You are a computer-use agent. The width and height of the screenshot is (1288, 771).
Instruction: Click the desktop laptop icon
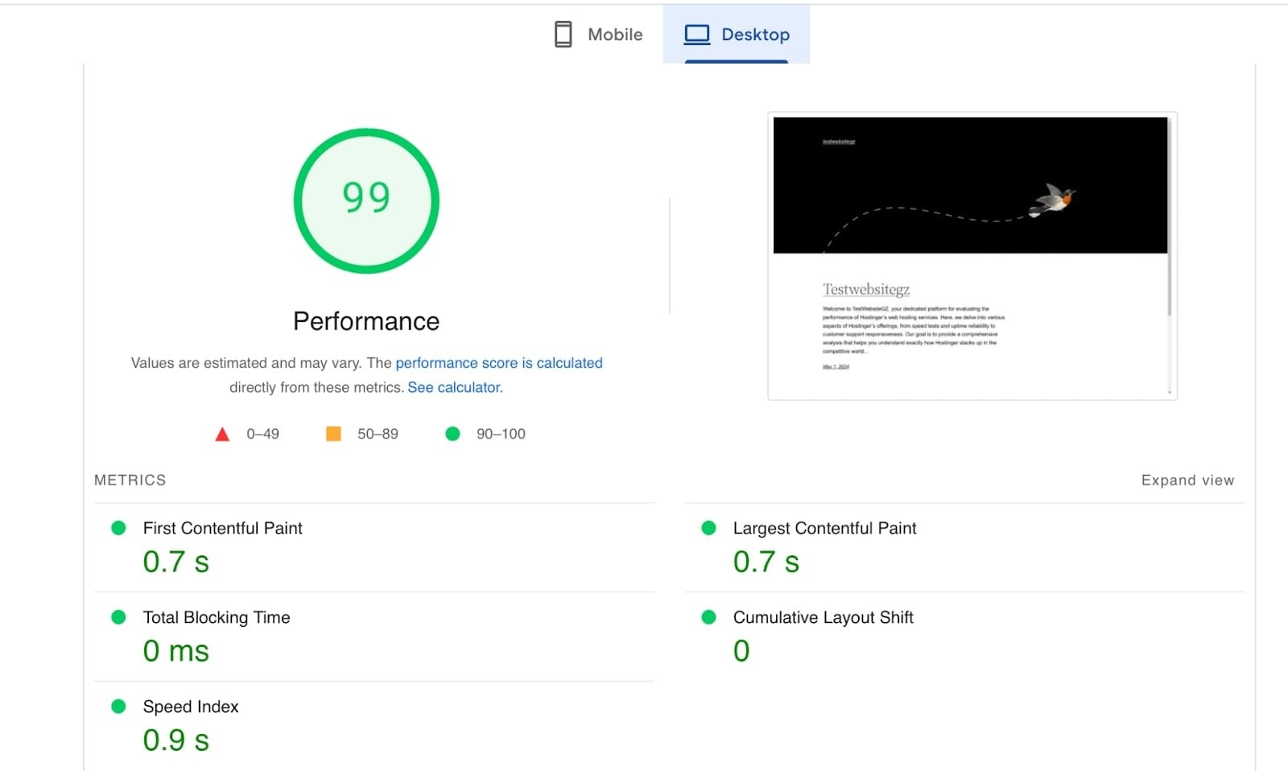[x=696, y=35]
